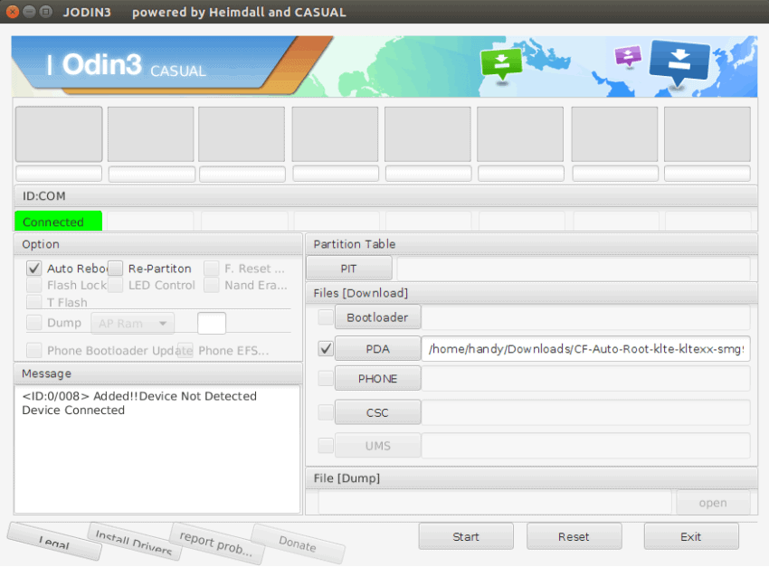The height and width of the screenshot is (567, 769).
Task: Check the CSC file checkbox
Action: (x=326, y=412)
